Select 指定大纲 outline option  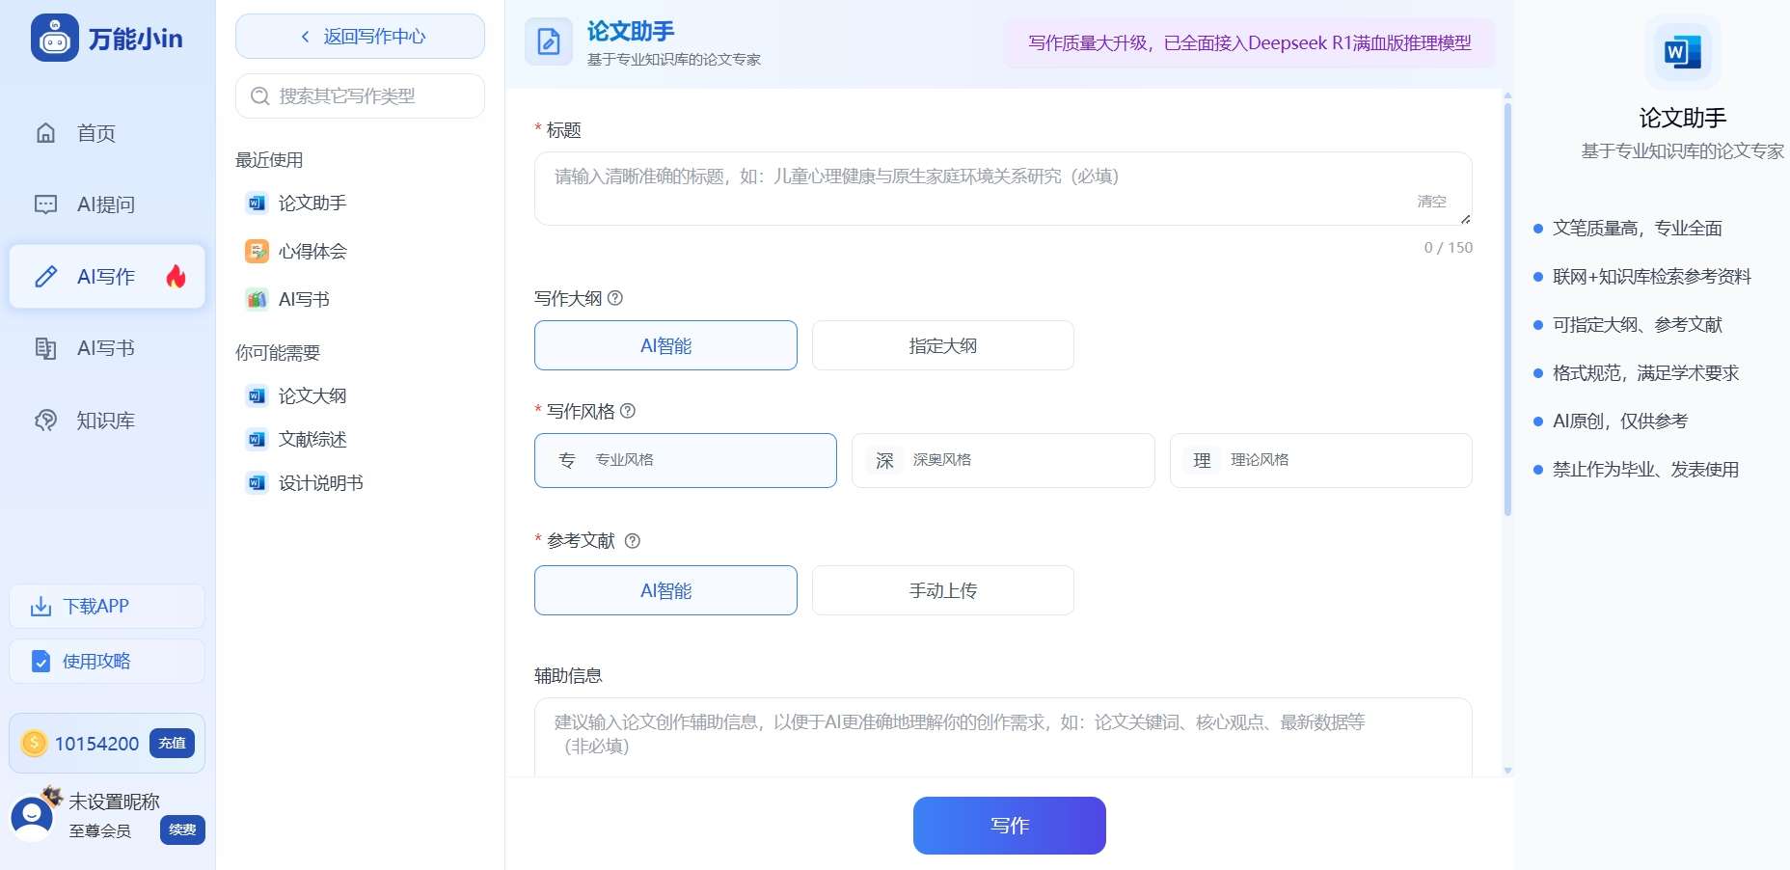(x=942, y=345)
